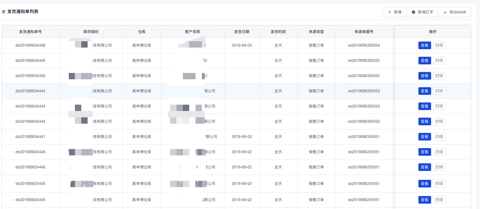Click the 来源类型 column header

(316, 32)
